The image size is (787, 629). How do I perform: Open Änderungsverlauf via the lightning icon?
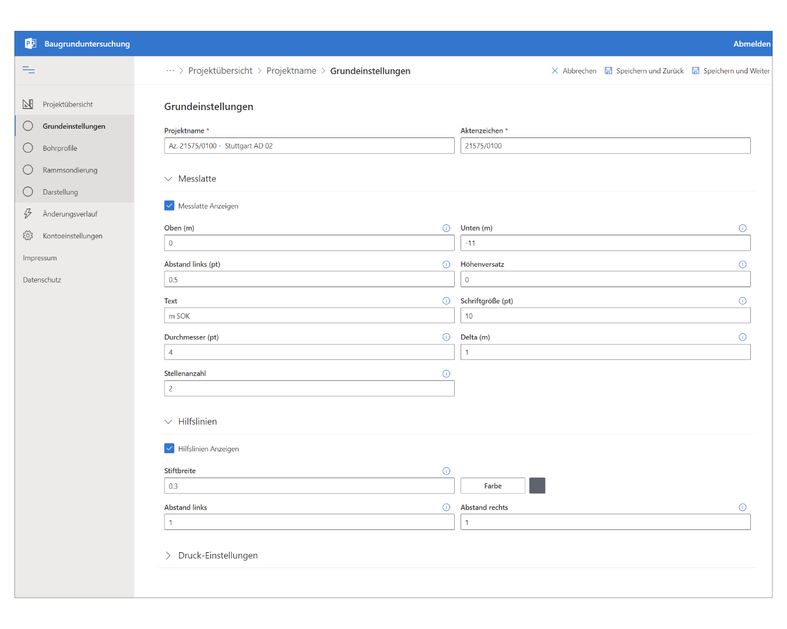click(28, 214)
